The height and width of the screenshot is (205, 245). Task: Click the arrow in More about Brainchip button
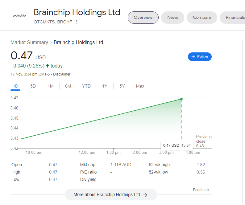point(145,195)
